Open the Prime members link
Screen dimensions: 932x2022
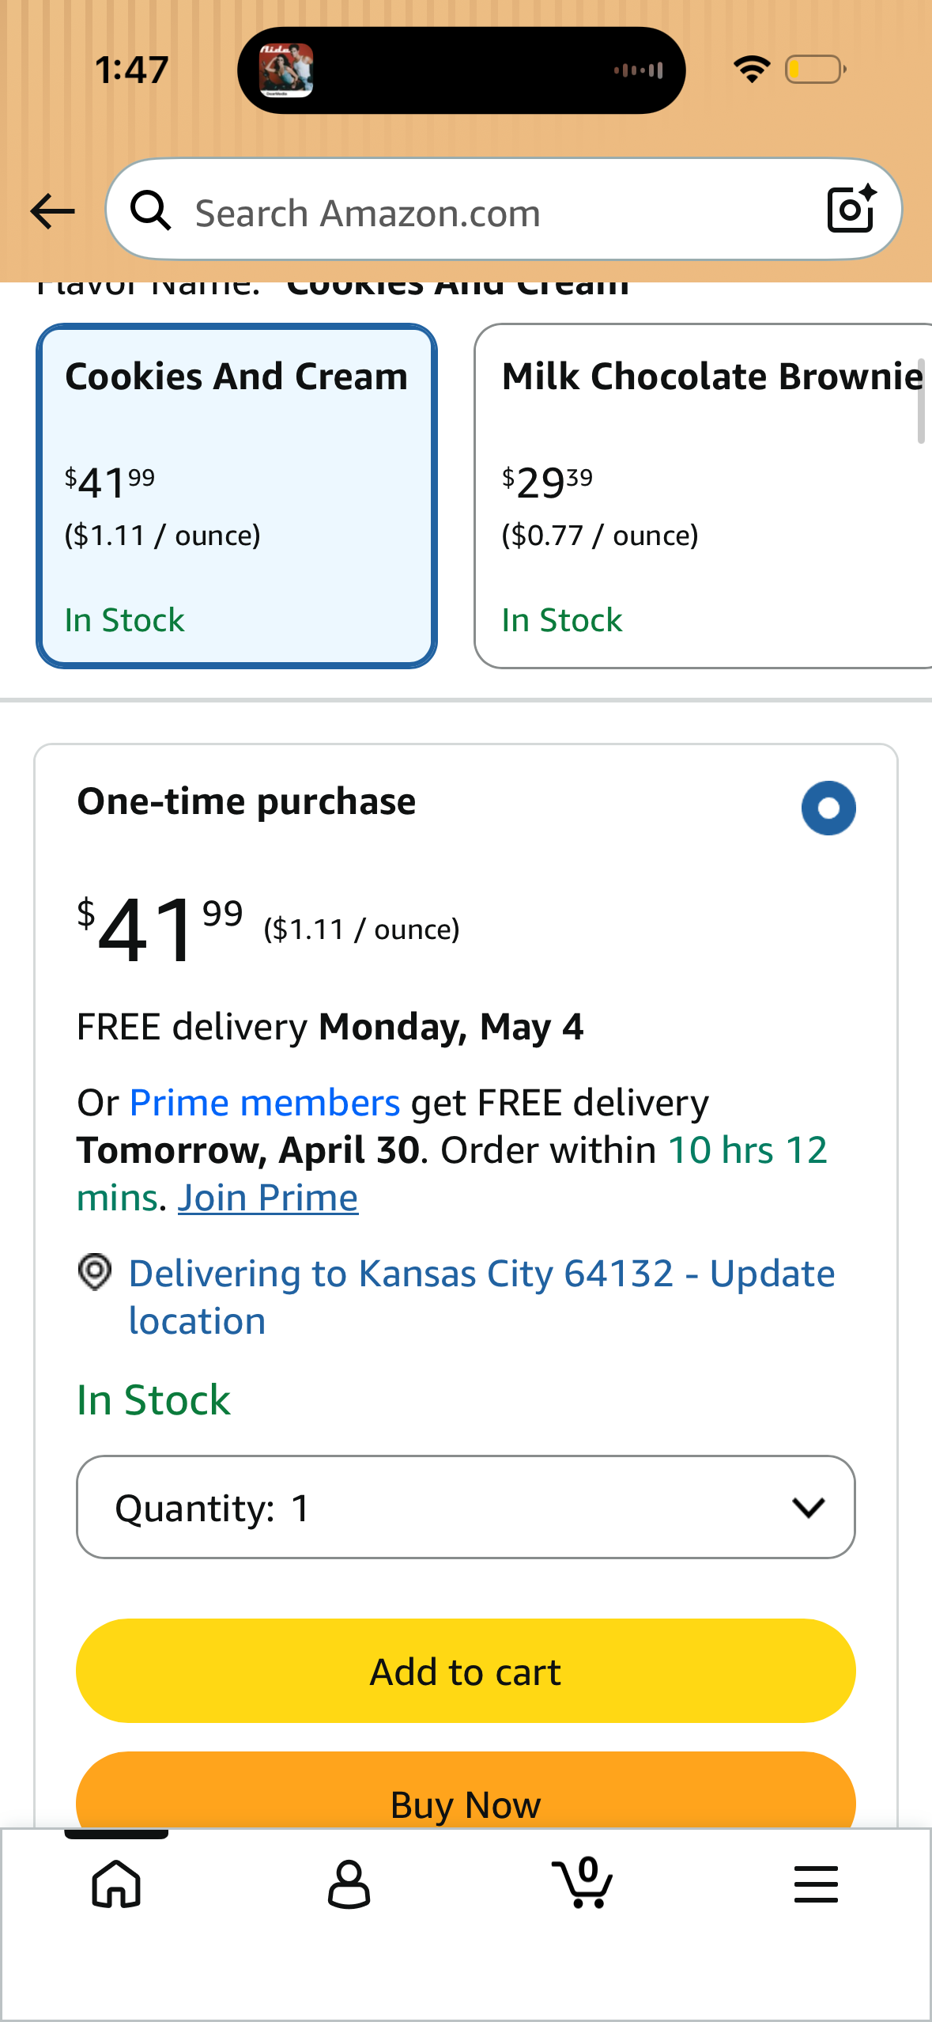coord(265,1103)
